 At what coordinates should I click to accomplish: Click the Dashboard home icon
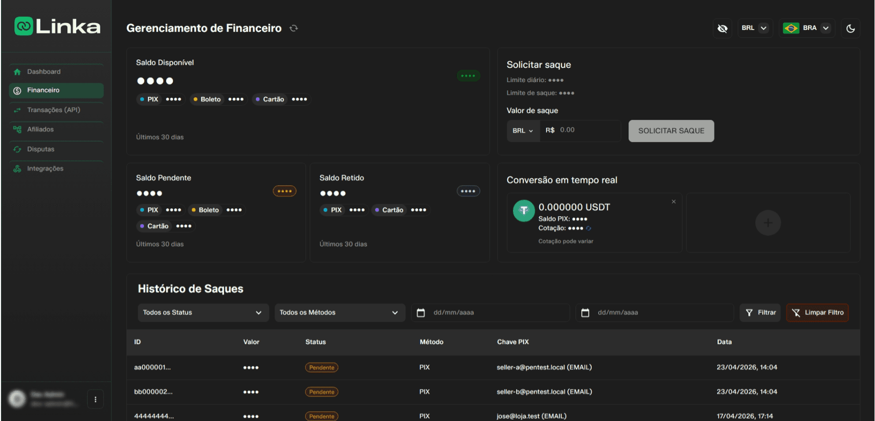[x=17, y=72]
